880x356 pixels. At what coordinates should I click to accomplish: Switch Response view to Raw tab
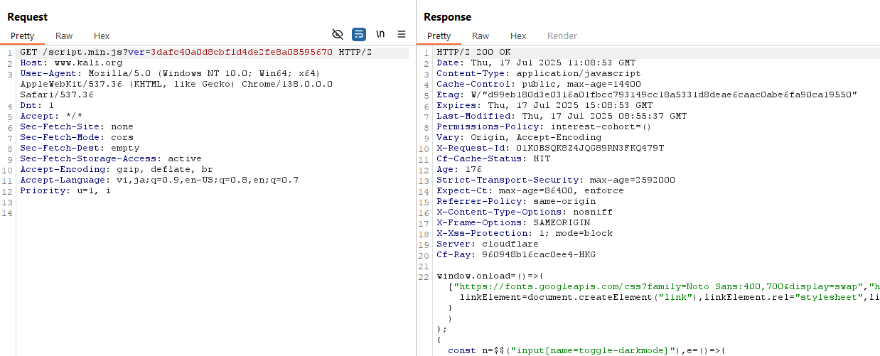coord(481,36)
